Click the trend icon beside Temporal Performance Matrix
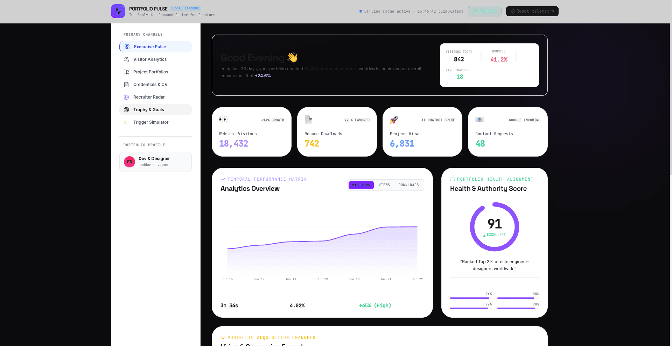The width and height of the screenshot is (672, 346). click(223, 179)
